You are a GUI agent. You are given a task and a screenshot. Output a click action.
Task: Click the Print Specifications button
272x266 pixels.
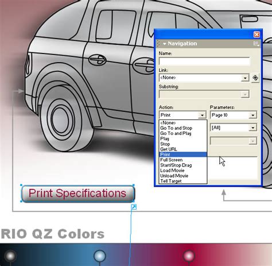click(78, 194)
